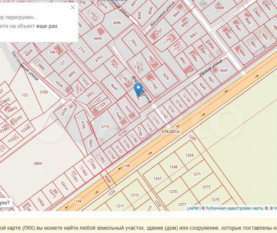Select parcel 1270
This screenshot has width=277, height=233.
point(173,192)
